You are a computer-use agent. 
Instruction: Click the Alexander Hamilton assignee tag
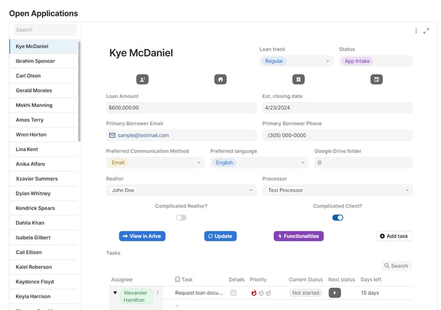(137, 296)
